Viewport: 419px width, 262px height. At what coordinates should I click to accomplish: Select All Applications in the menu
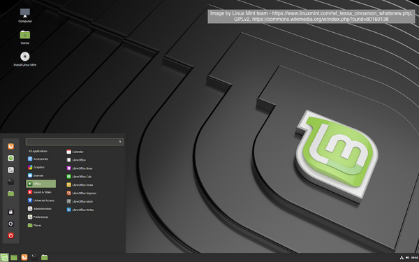(x=38, y=151)
